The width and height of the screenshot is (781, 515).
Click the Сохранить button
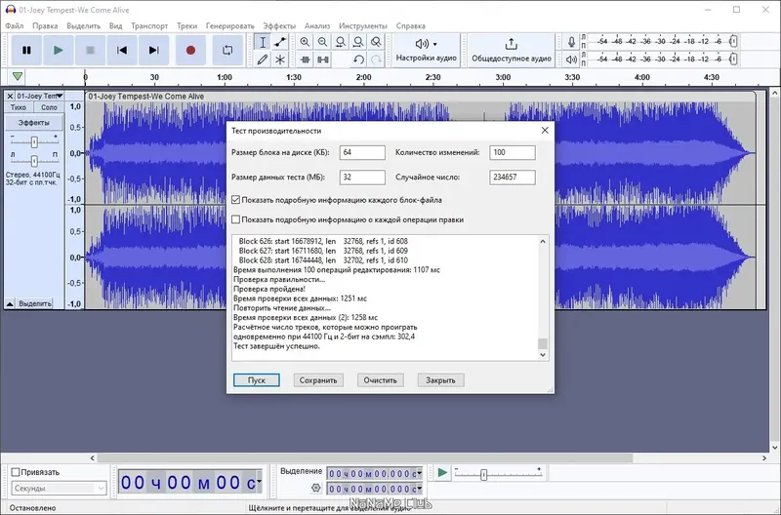coord(318,380)
